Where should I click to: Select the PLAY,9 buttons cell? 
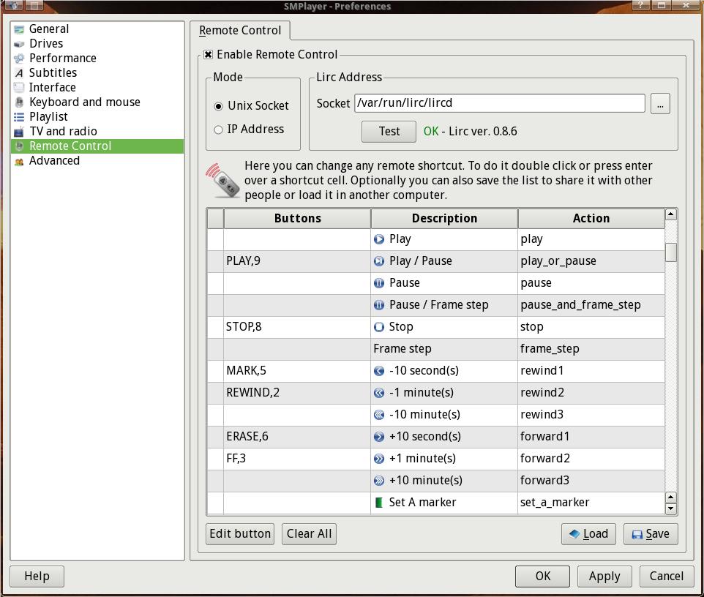click(x=297, y=261)
